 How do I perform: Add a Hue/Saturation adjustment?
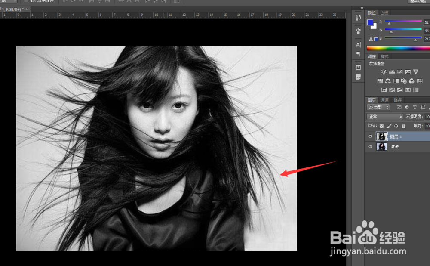(380, 81)
